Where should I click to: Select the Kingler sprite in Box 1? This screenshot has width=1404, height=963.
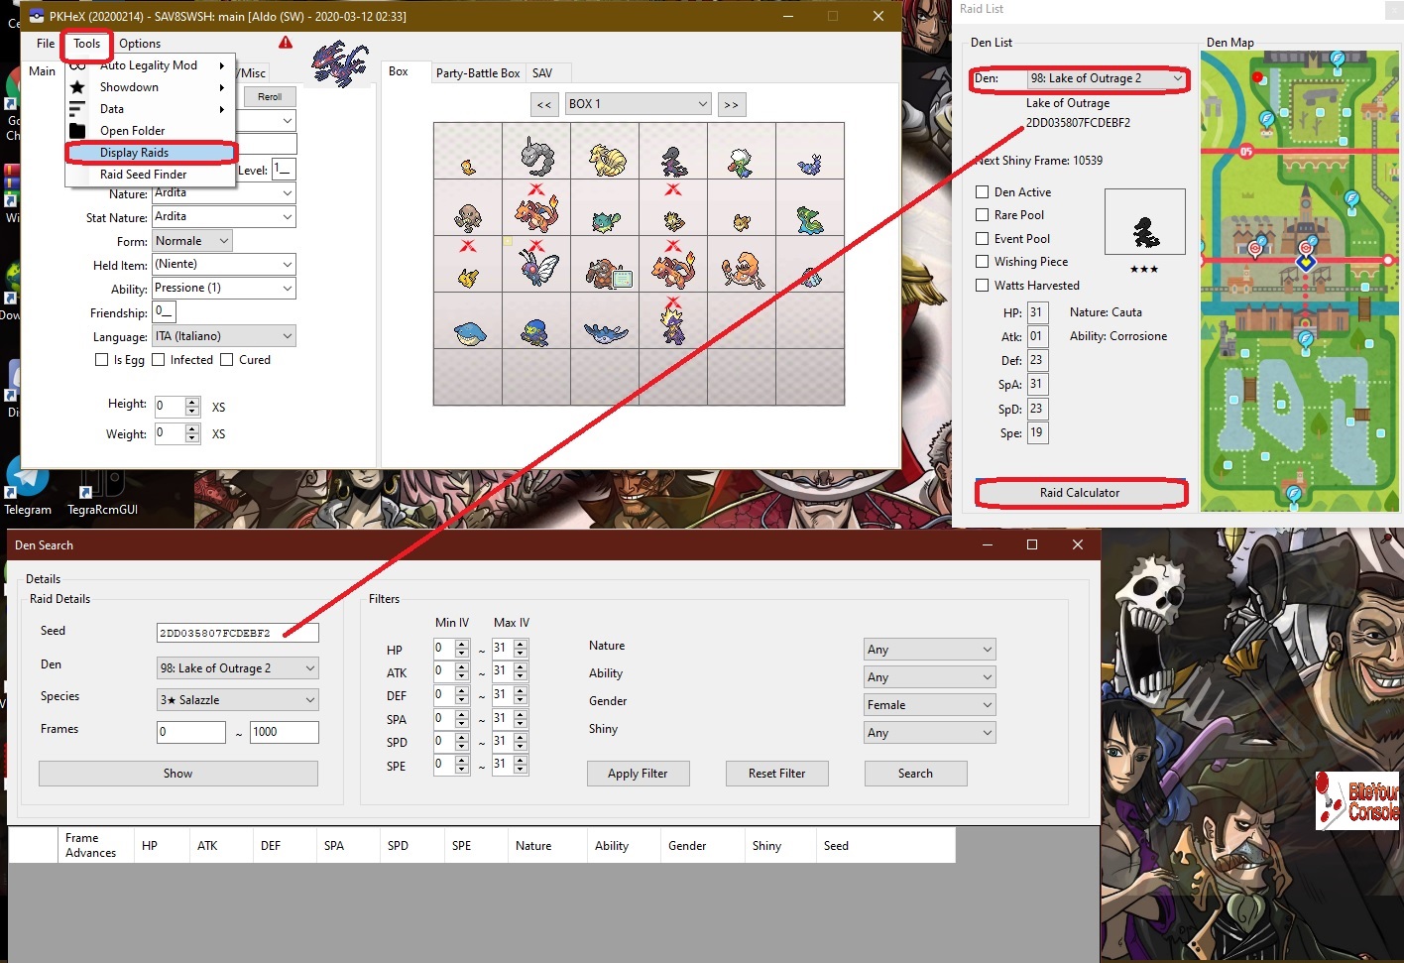(x=743, y=270)
